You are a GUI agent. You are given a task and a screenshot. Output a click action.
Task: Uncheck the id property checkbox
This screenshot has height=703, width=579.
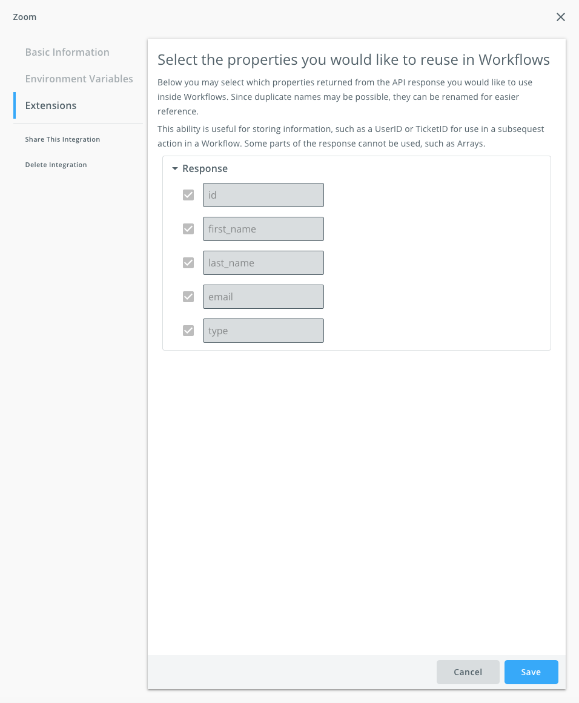(188, 194)
